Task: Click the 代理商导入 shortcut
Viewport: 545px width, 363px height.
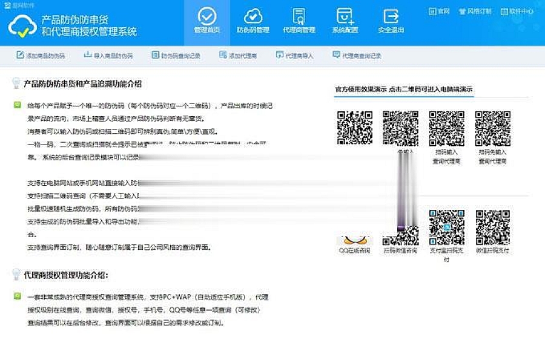Action: point(295,55)
